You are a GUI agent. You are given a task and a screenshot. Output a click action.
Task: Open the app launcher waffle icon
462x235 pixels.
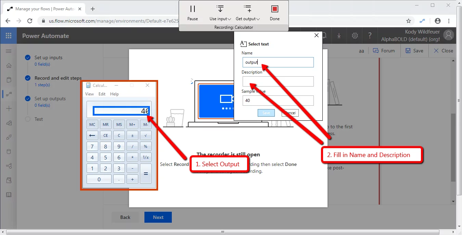pos(9,36)
